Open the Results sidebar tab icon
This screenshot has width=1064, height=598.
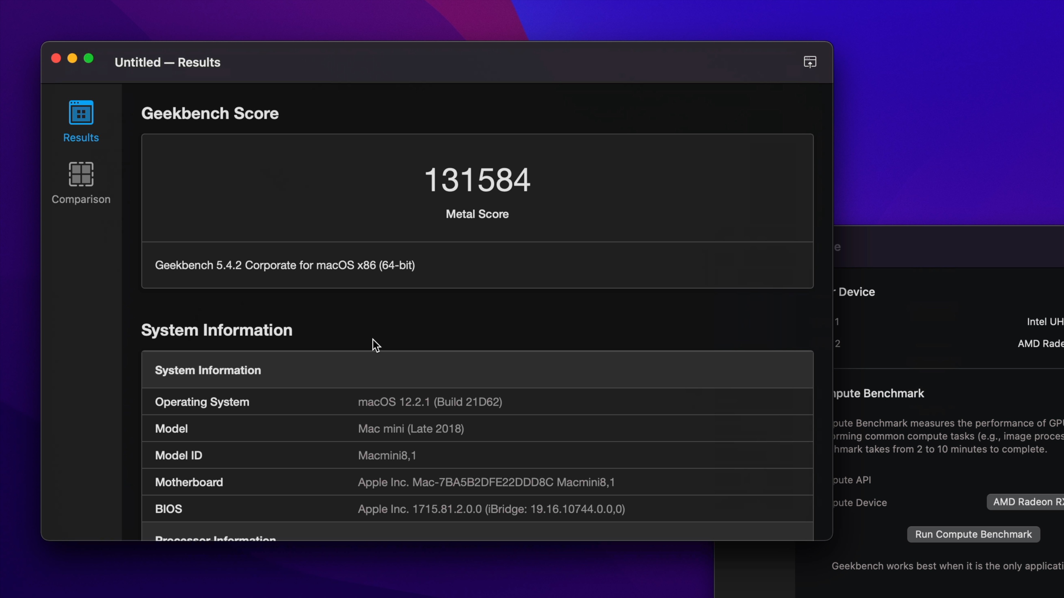(81, 113)
